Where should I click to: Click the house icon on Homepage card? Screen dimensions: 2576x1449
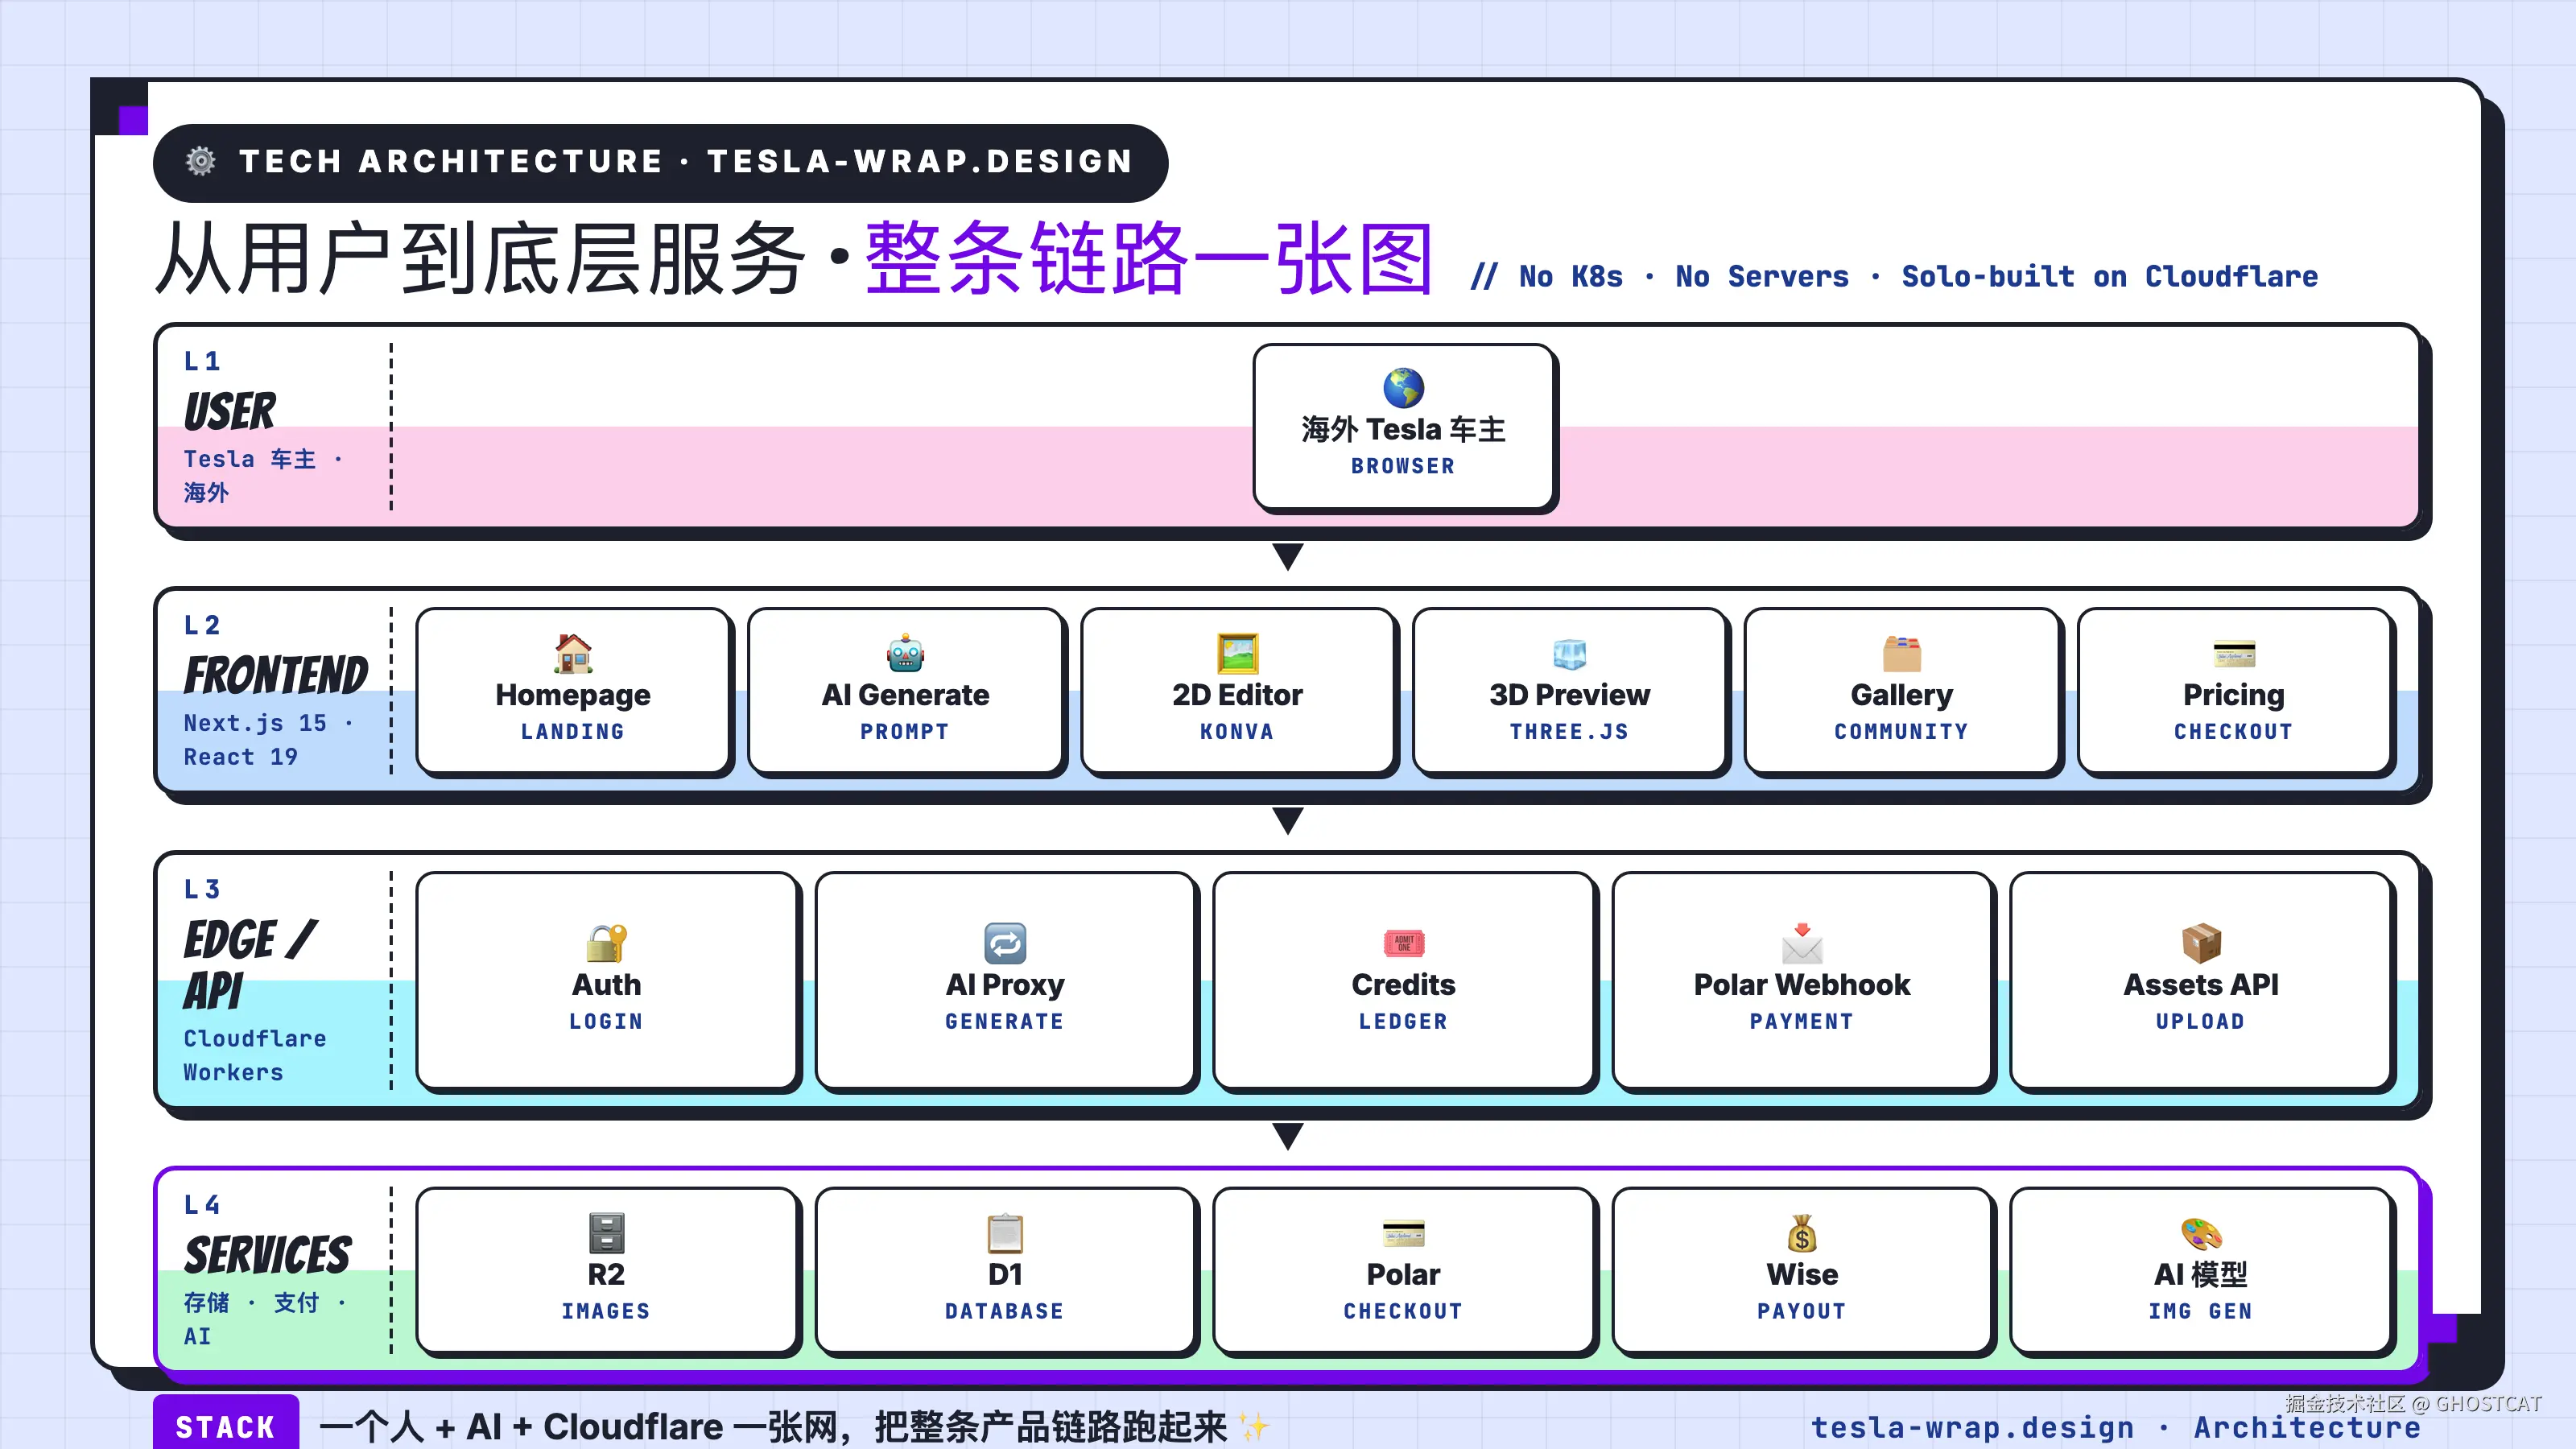click(x=573, y=654)
